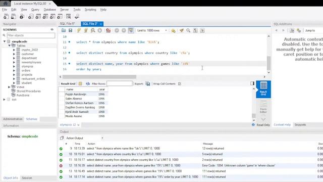The height and width of the screenshot is (182, 323).
Task: Open the Form Editor view button
Action: pyautogui.click(x=263, y=107)
